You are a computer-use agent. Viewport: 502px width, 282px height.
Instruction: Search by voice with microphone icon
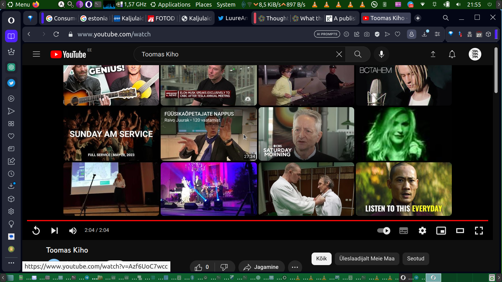[x=381, y=54]
